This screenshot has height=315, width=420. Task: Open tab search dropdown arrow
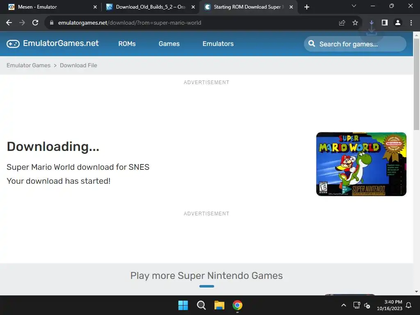point(354,6)
